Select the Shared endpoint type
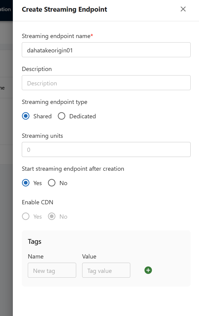The image size is (199, 316). [x=26, y=116]
